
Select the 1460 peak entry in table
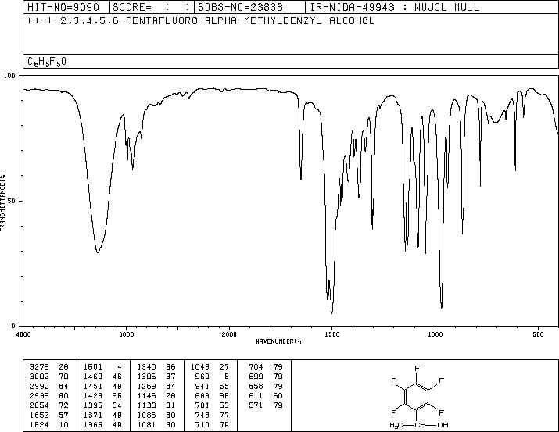pyautogui.click(x=102, y=377)
